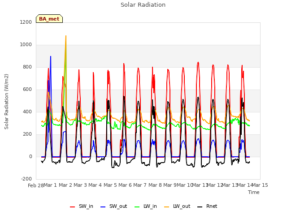
Task: Click the BA_met annotation label
Action: [x=49, y=19]
